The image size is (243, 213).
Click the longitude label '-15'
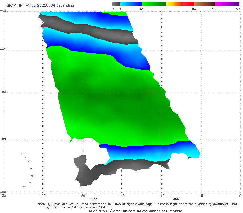click(x=121, y=196)
